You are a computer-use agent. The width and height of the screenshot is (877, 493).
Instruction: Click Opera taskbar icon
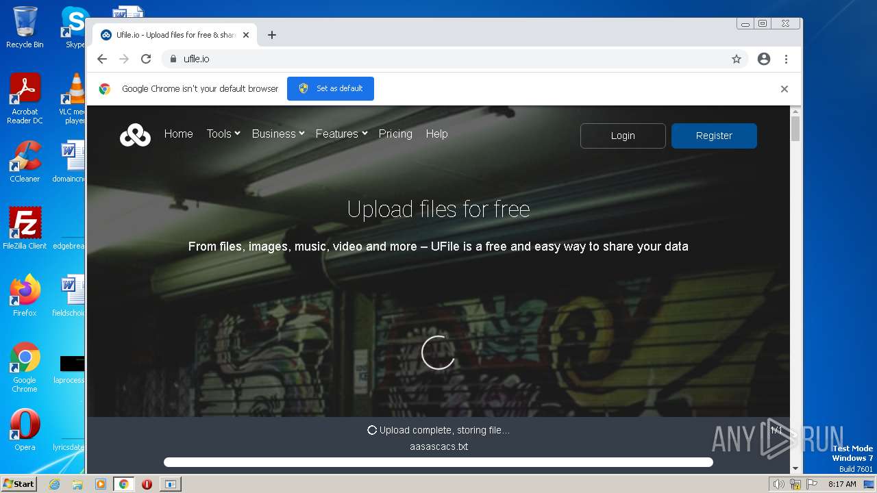tap(147, 484)
